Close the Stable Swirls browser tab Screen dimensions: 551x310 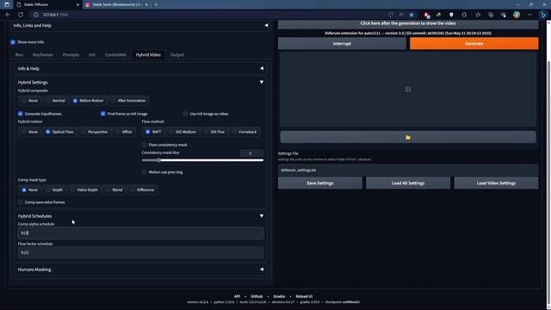146,4
